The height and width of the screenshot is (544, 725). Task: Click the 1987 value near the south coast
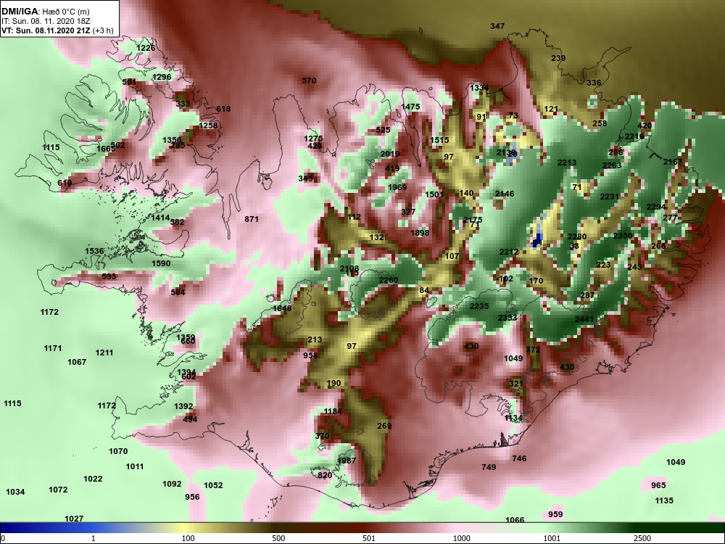[347, 461]
